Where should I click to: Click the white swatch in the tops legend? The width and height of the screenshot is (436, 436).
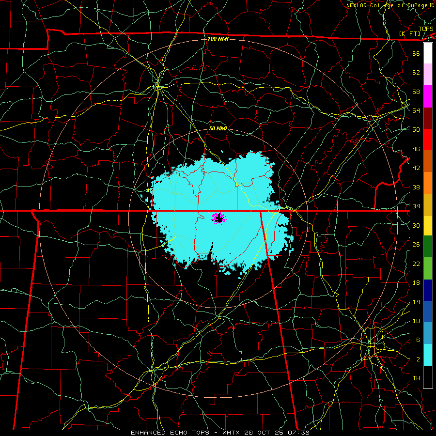[428, 53]
